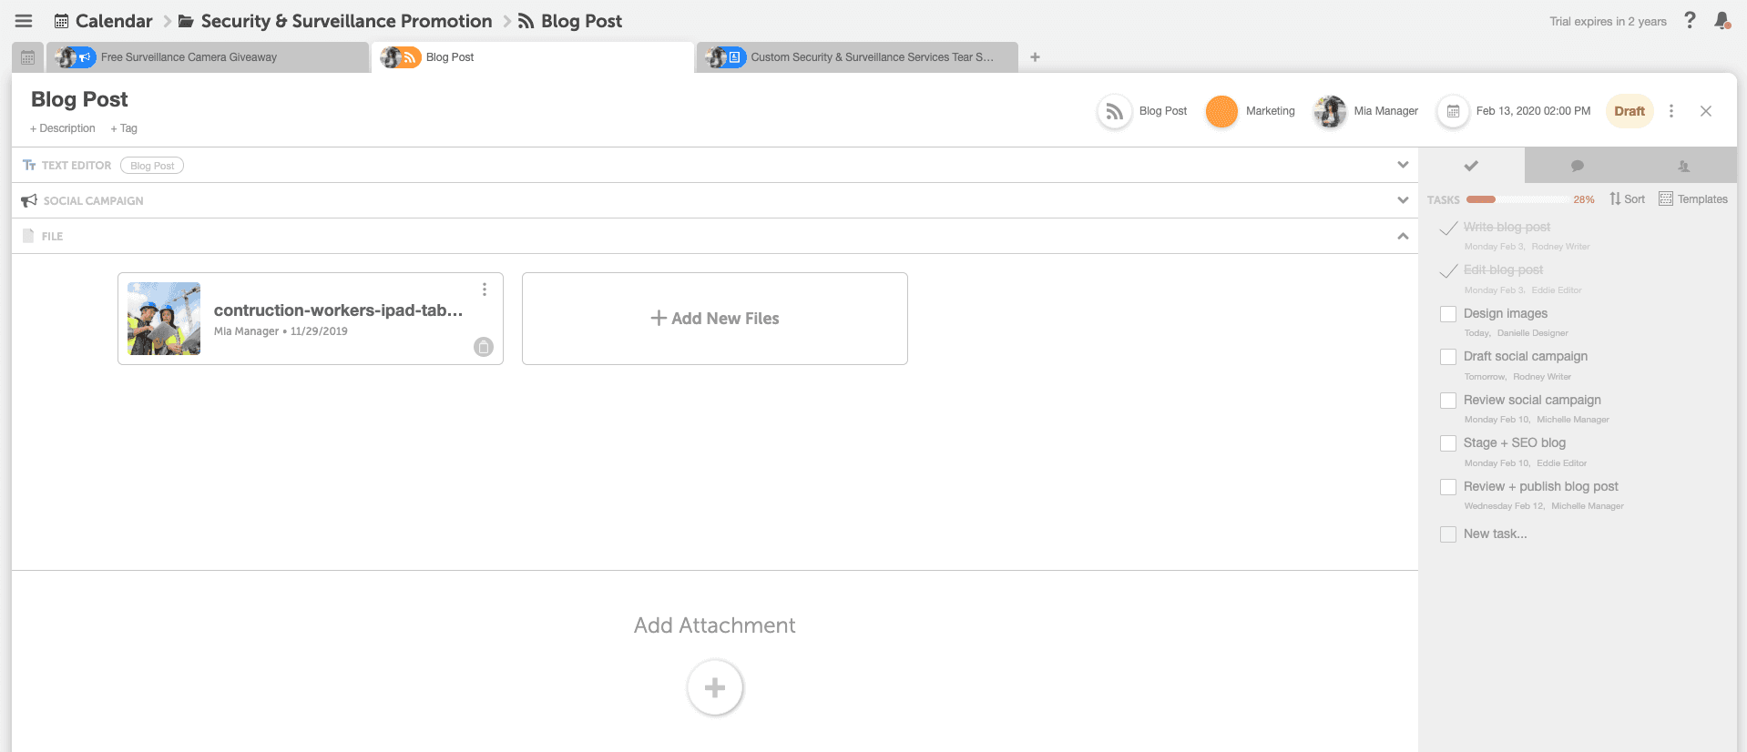Viewport: 1747px width, 752px height.
Task: Check the Design images task
Action: [x=1448, y=314]
